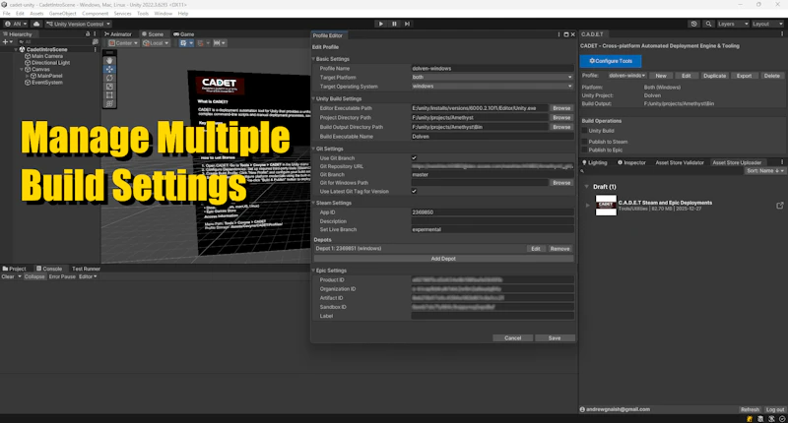The height and width of the screenshot is (423, 788).
Task: Click the Add Depot button
Action: tap(443, 259)
